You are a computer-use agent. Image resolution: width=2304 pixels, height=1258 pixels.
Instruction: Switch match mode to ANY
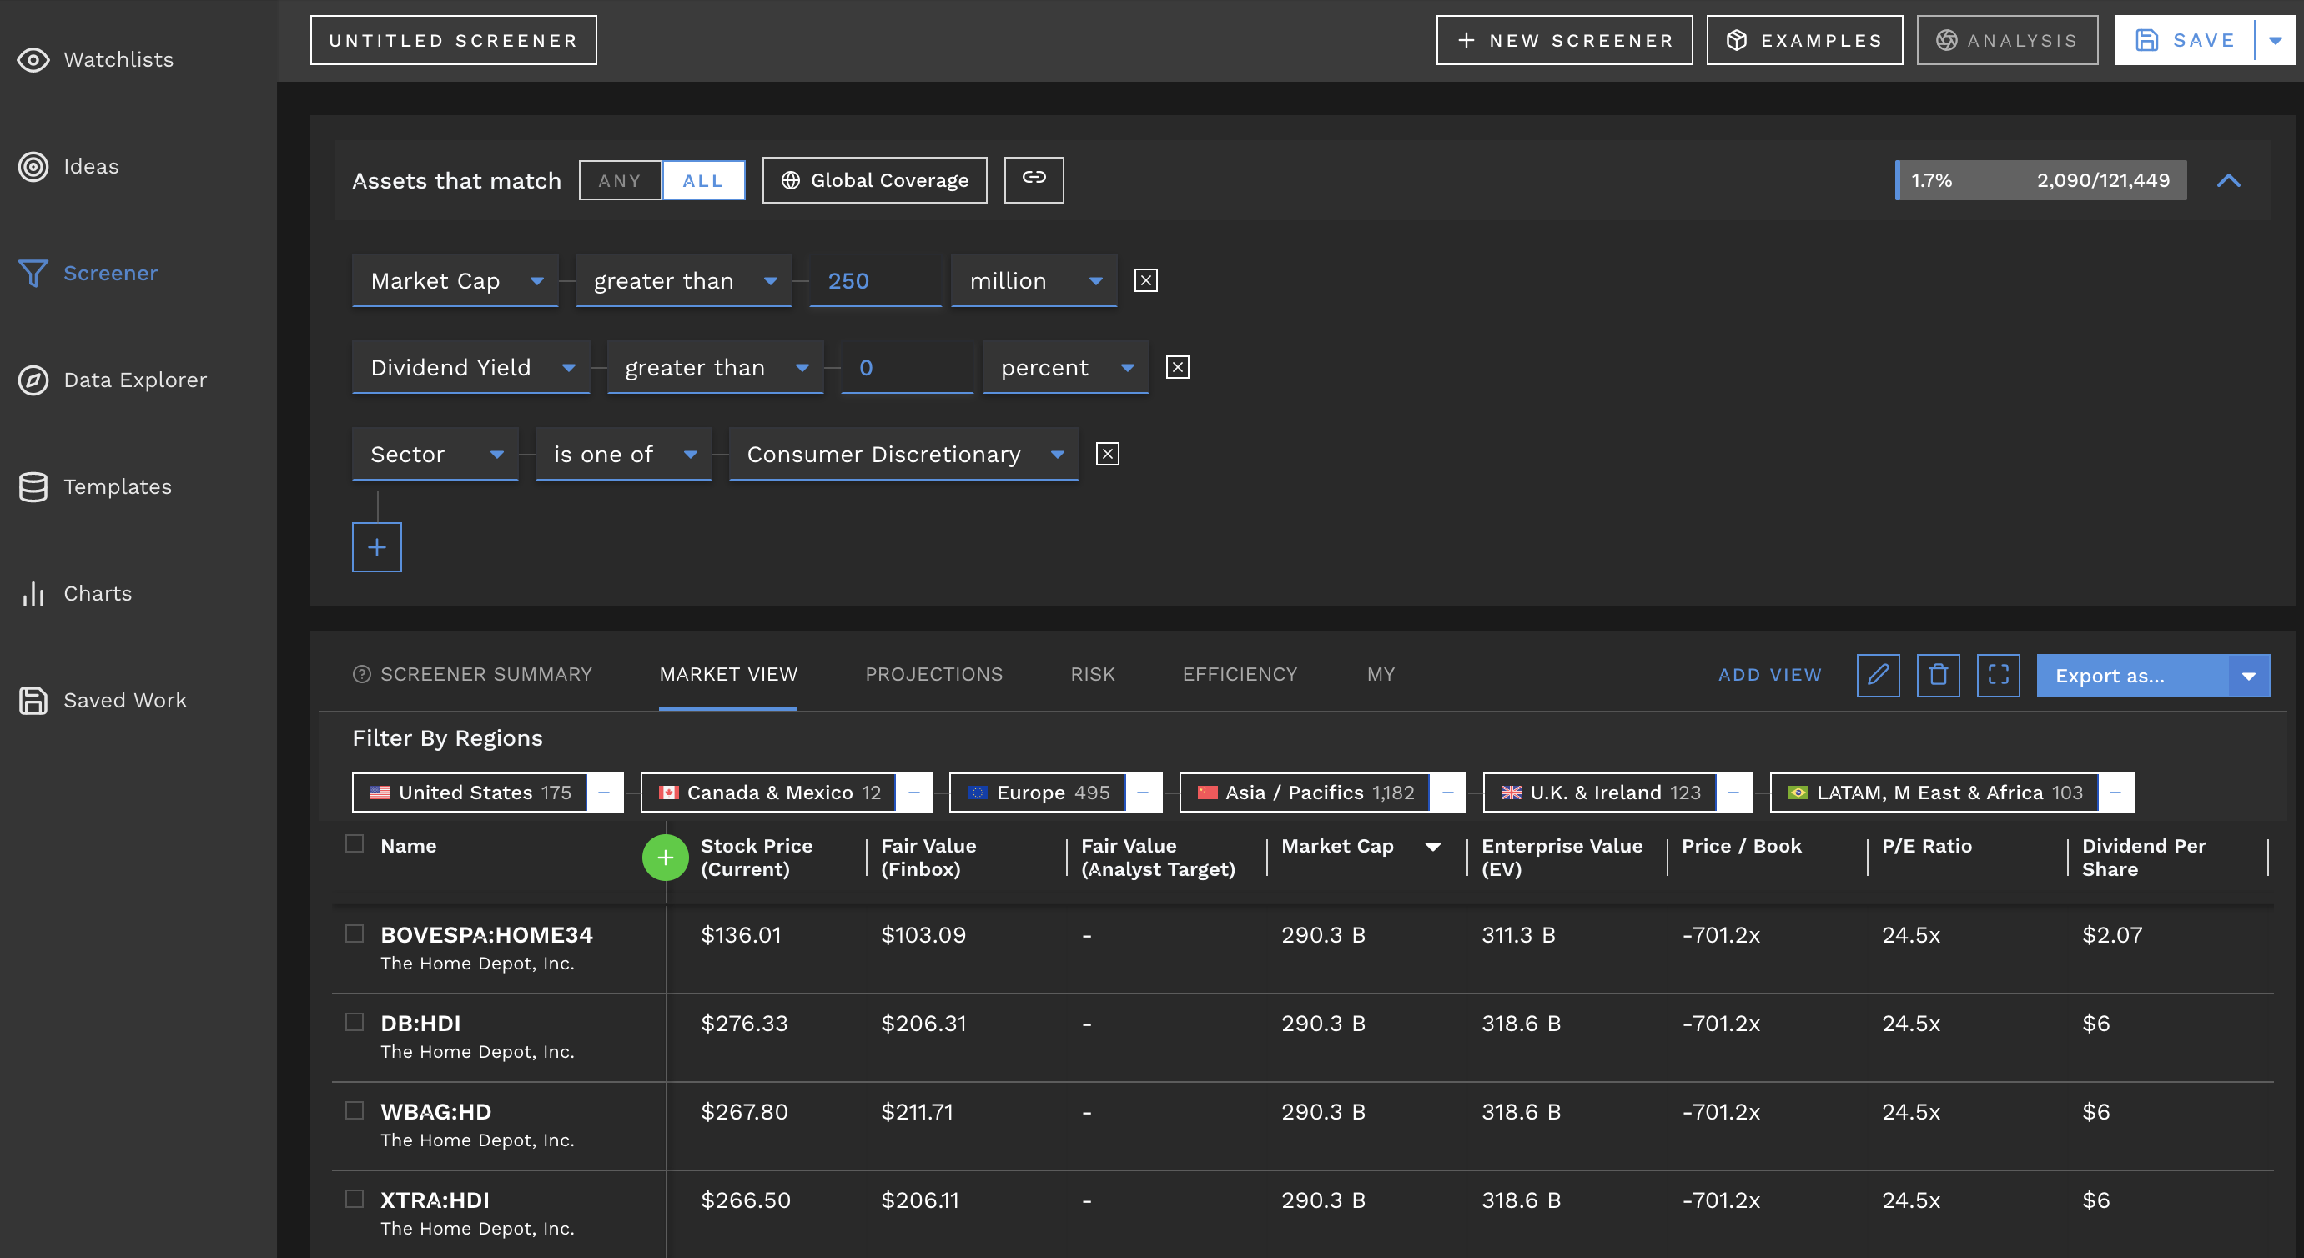pos(619,180)
